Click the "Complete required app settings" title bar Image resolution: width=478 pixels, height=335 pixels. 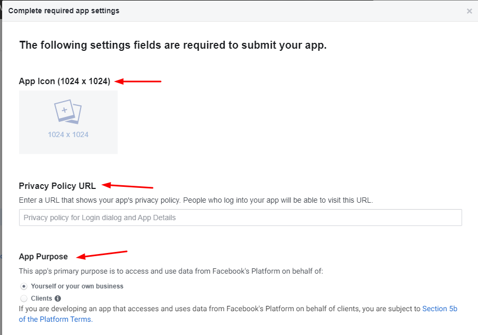pos(64,11)
